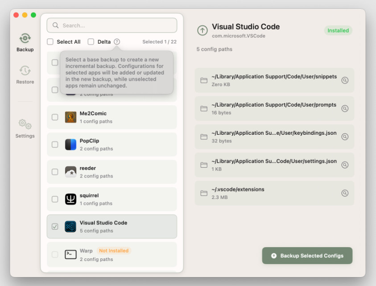
Task: Reveal the prompts folder with magnifier icon
Action: (345, 108)
